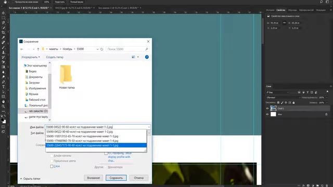Screen dimensions: 333x187
Task: Open the view options dropdown arrow
Action: pos(138,57)
